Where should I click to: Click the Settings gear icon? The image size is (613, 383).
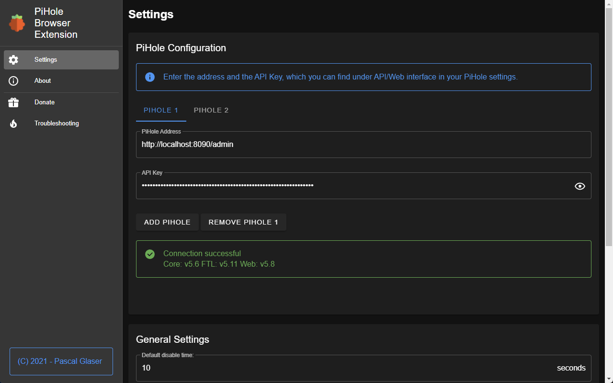click(13, 60)
